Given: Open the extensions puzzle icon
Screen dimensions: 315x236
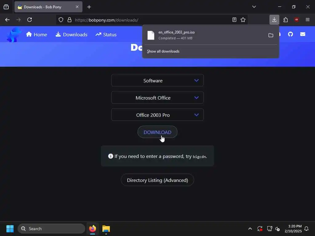Looking at the screenshot, I should 285,20.
